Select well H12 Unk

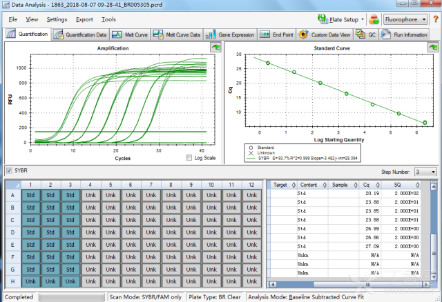tap(251, 281)
